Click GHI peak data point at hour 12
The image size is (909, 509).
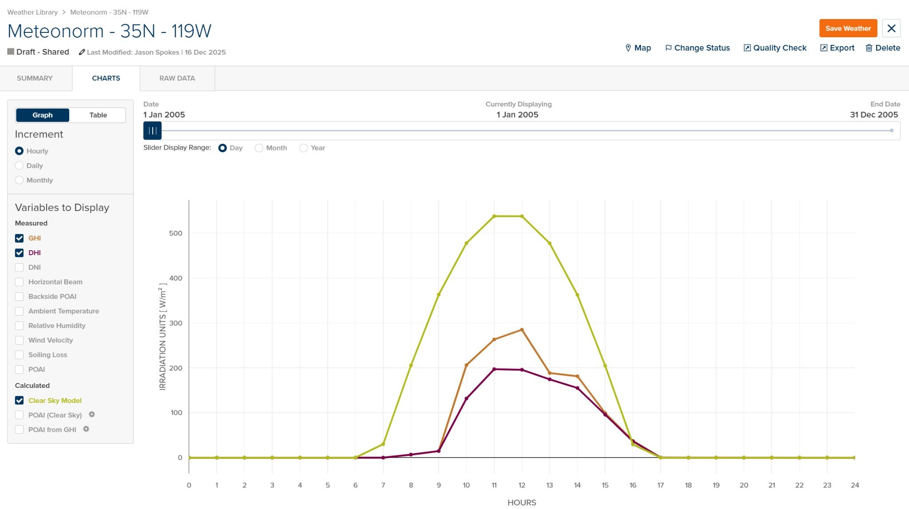coord(522,330)
